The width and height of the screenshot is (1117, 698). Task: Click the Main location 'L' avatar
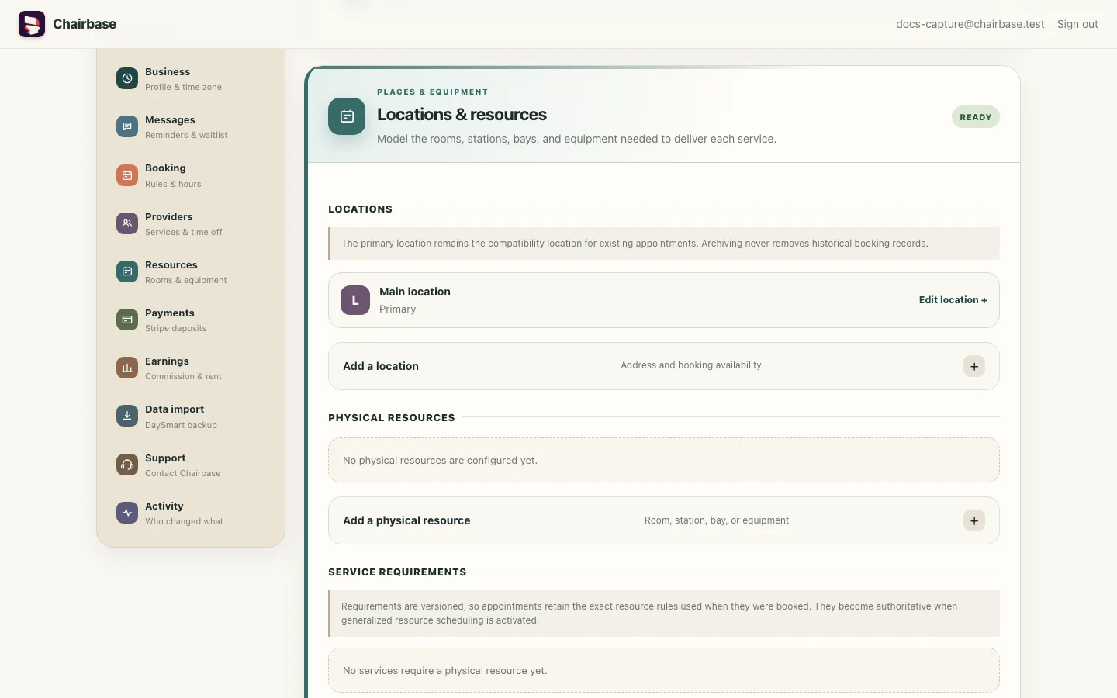pos(355,300)
